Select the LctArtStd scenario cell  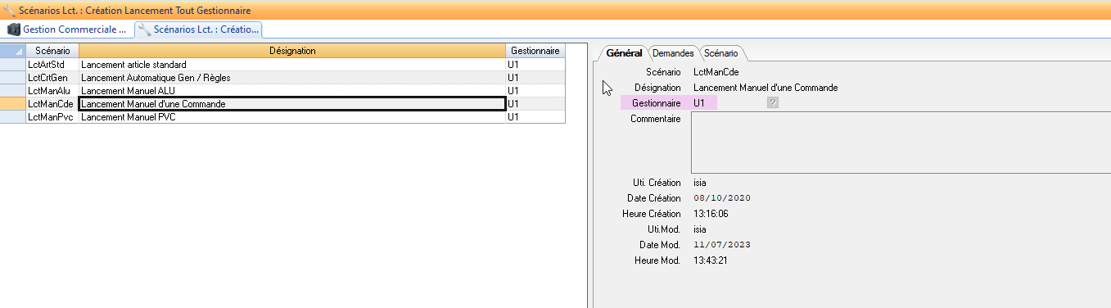52,65
